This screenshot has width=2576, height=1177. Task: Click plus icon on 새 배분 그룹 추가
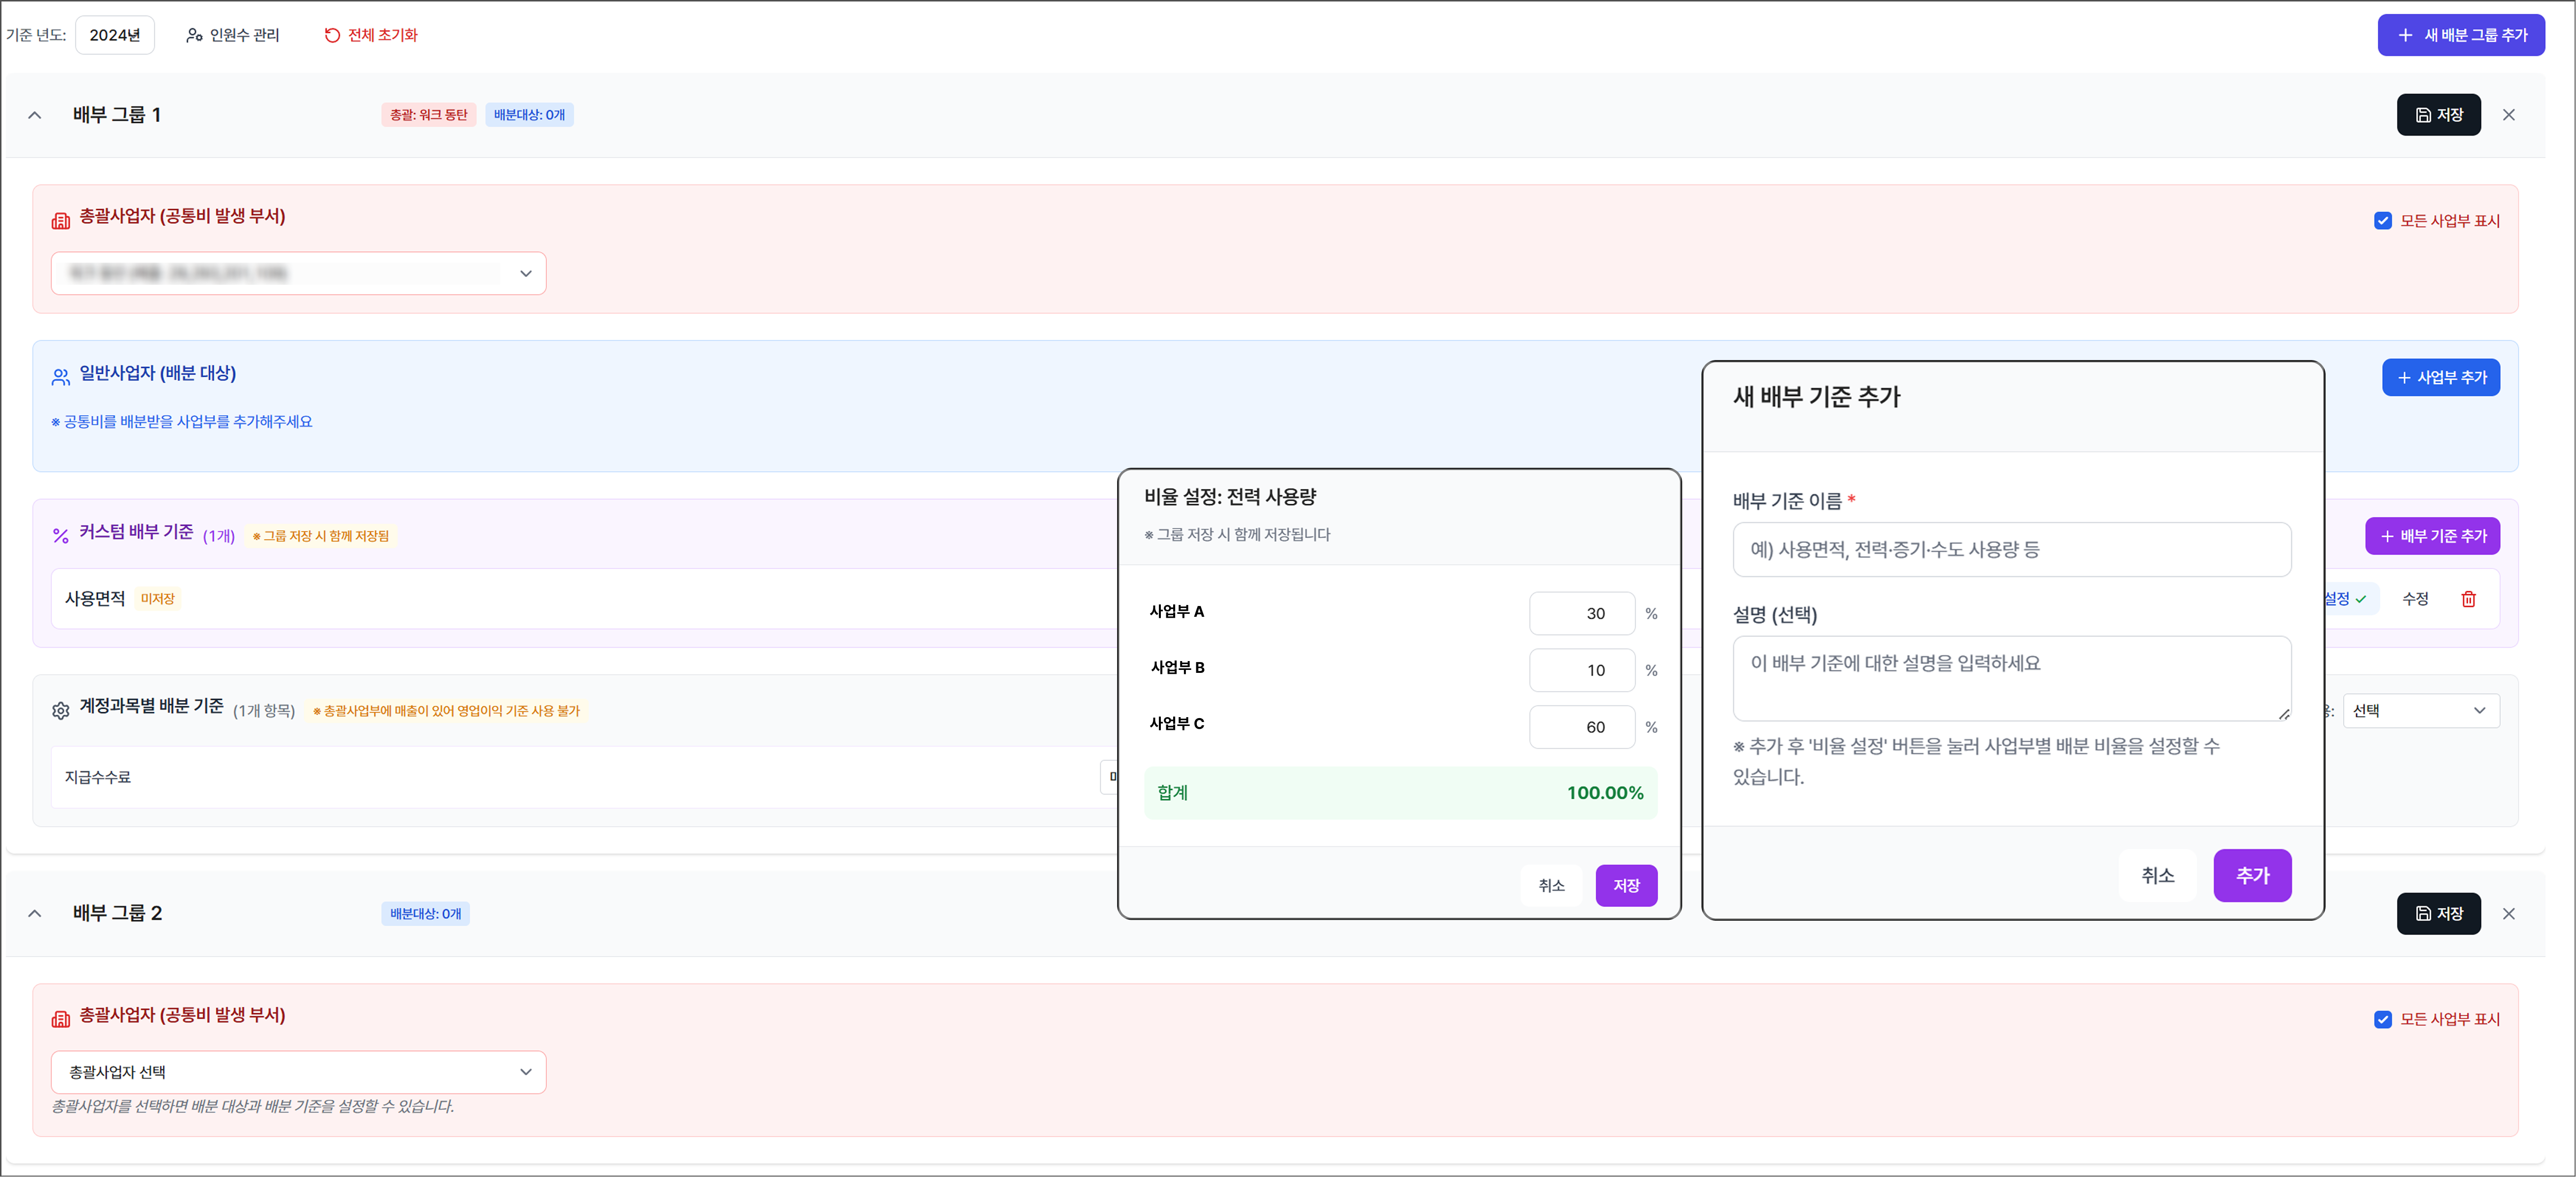point(2405,35)
